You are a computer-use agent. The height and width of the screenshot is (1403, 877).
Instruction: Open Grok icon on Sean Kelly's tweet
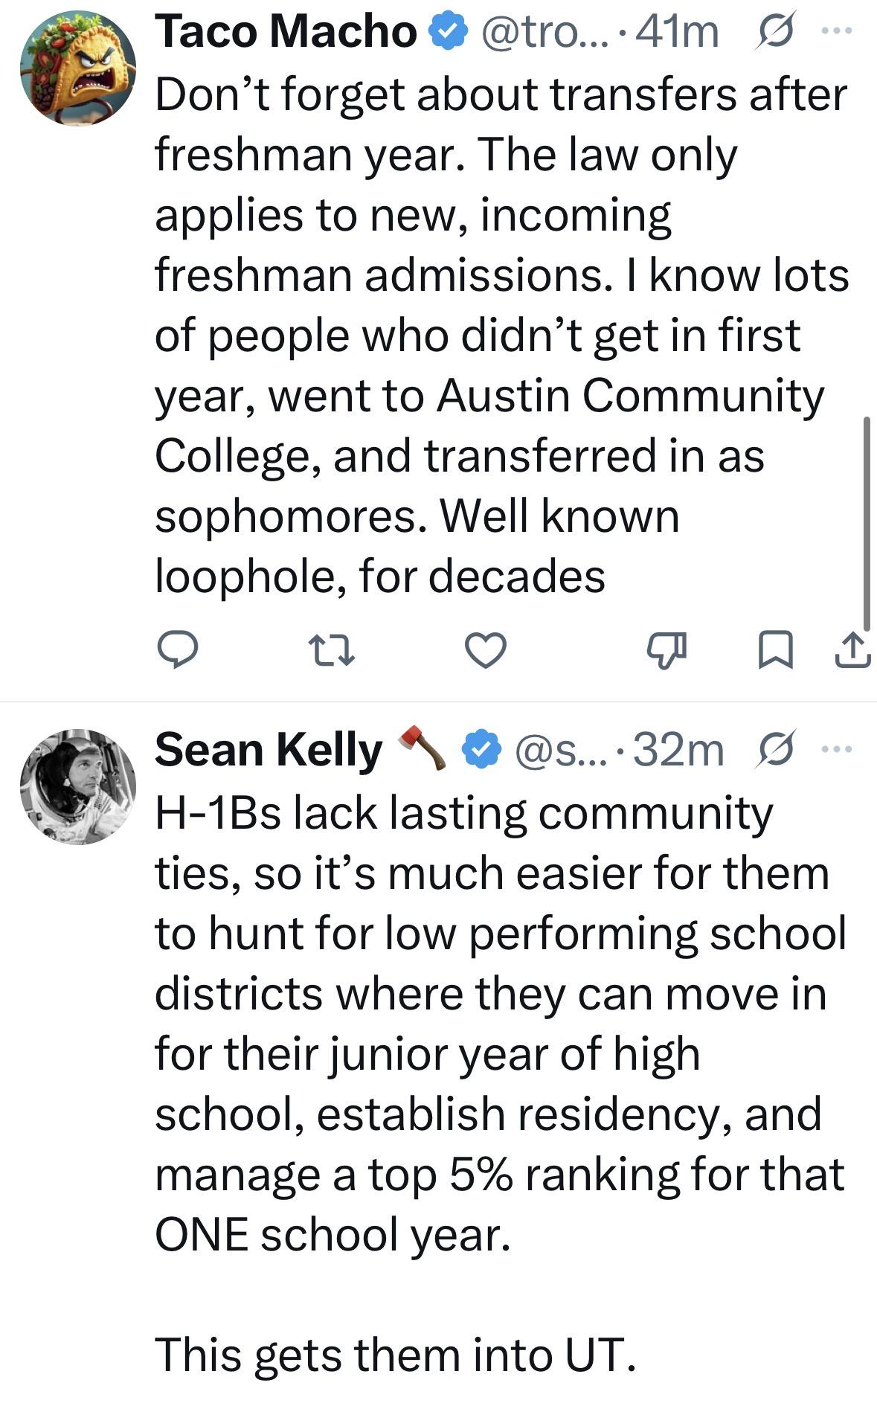[x=777, y=749]
